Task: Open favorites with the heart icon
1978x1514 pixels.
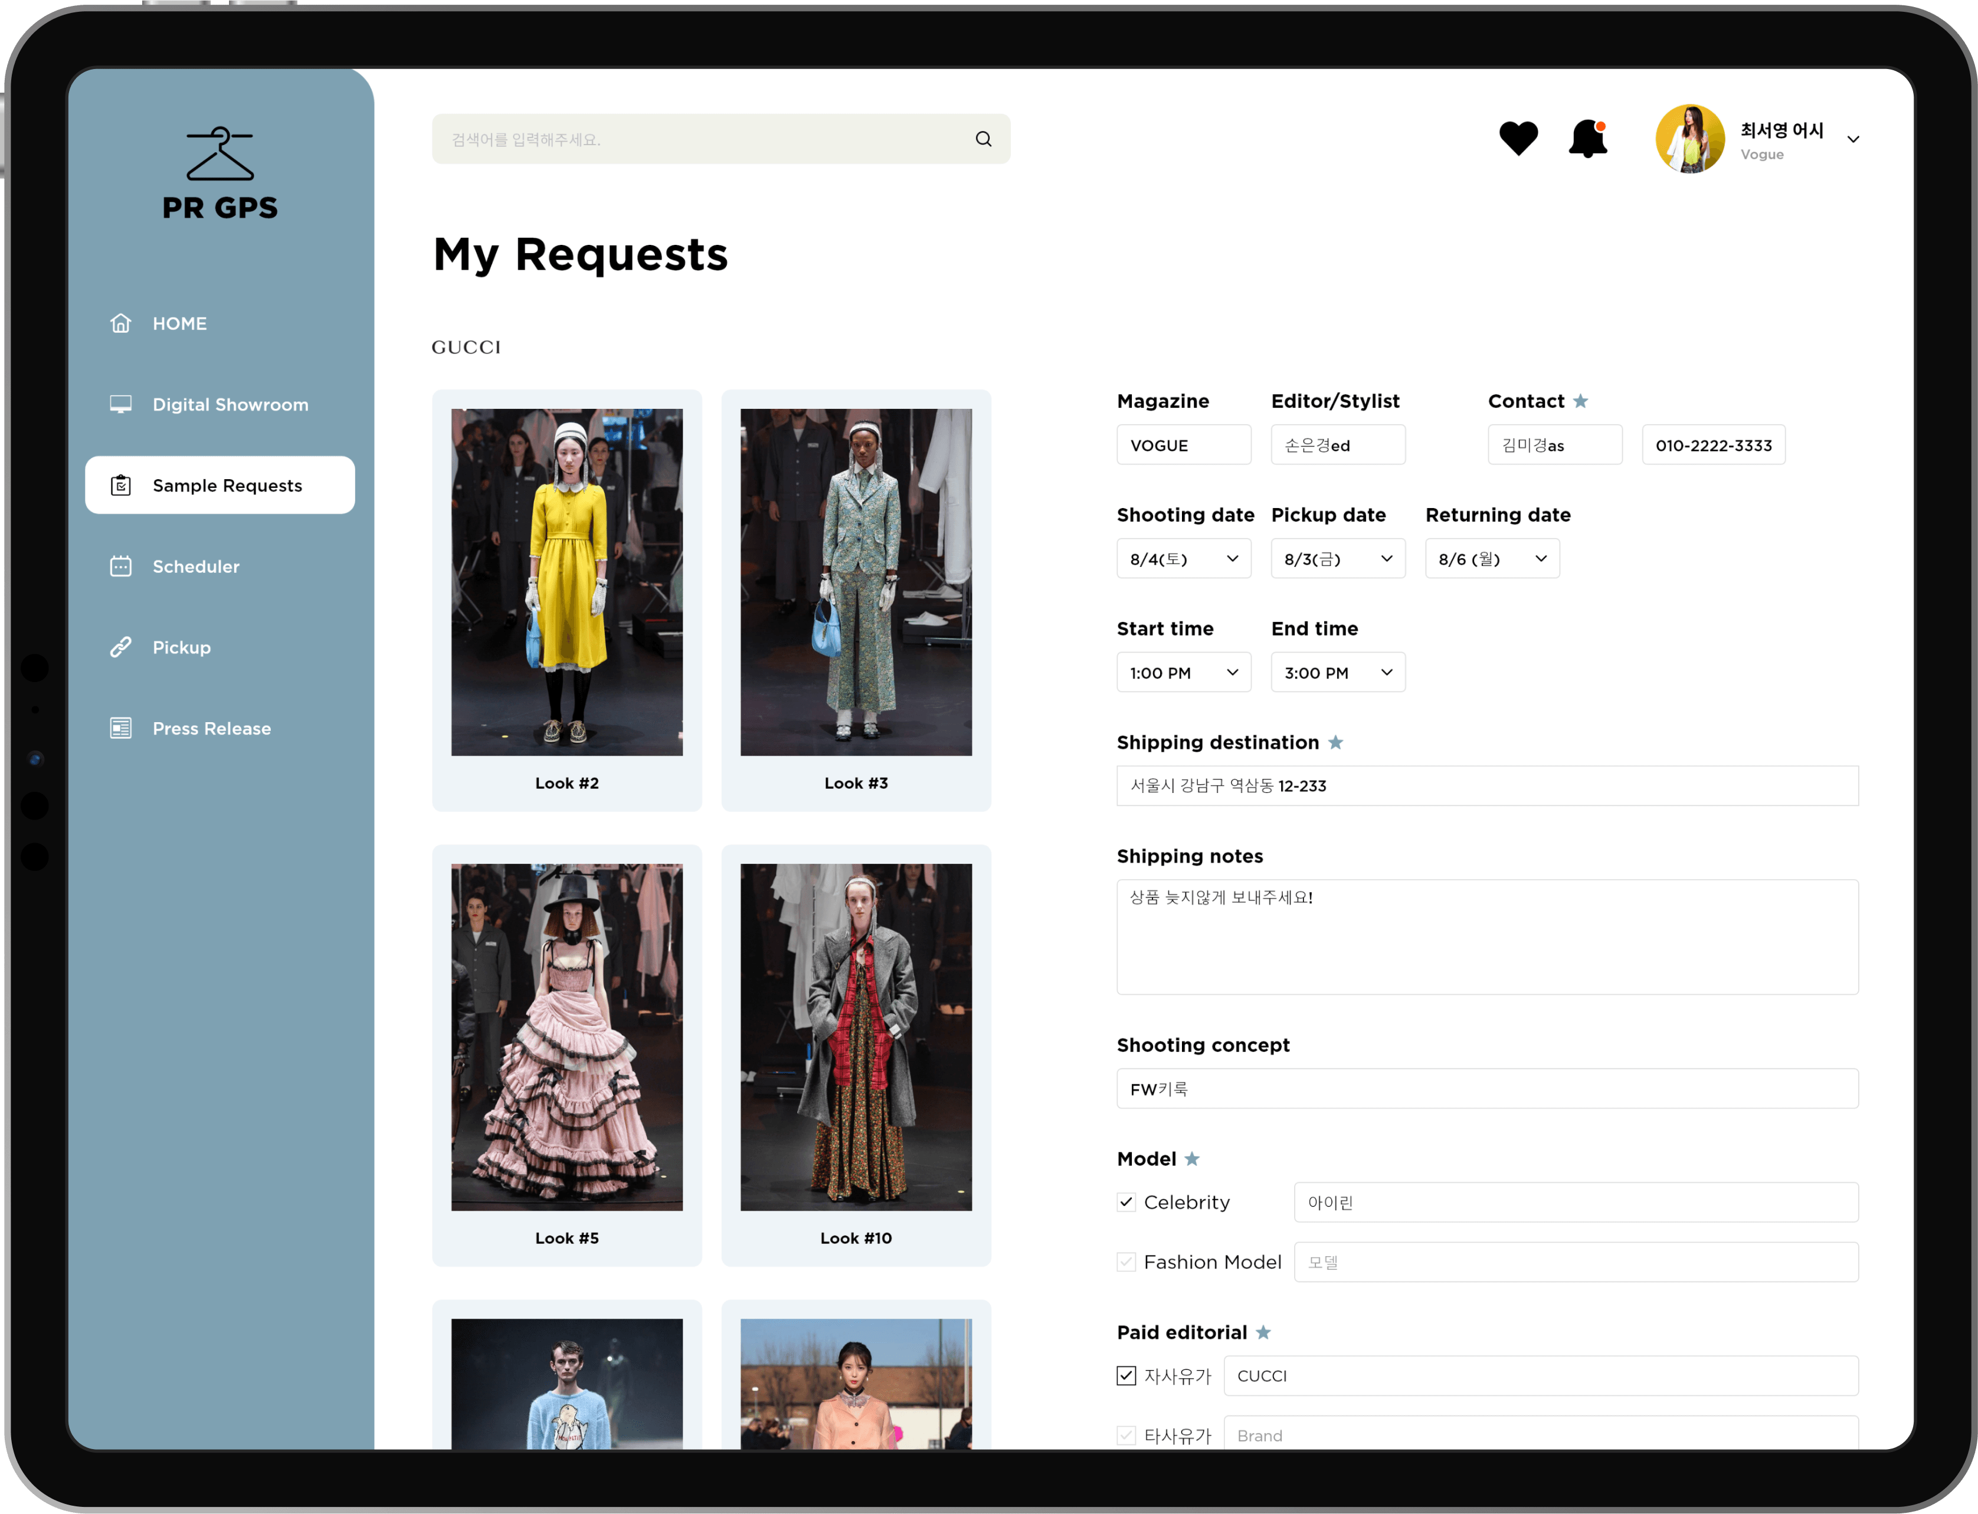Action: point(1518,138)
